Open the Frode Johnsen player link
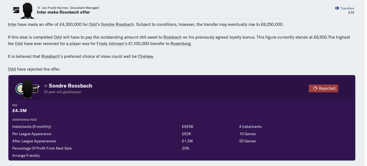Viewport: 367px width, 166px height. pos(110,44)
